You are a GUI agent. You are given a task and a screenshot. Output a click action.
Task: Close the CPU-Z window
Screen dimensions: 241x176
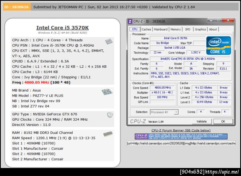pyautogui.click(x=228, y=20)
